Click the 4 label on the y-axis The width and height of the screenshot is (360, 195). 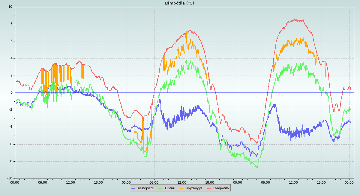(x=11, y=58)
